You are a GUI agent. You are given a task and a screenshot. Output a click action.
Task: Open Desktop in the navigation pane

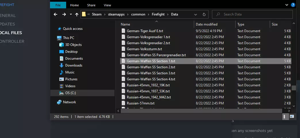tap(71, 52)
